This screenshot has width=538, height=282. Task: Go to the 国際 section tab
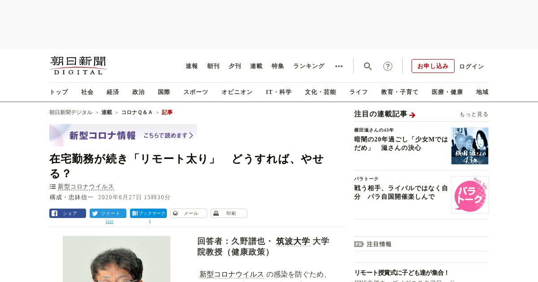[x=164, y=92]
